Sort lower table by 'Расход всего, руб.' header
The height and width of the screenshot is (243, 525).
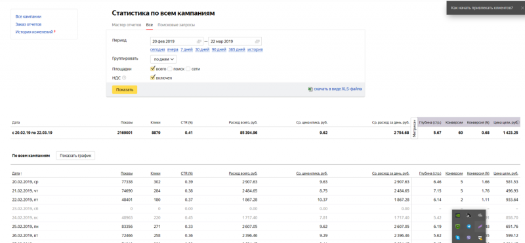click(243, 173)
